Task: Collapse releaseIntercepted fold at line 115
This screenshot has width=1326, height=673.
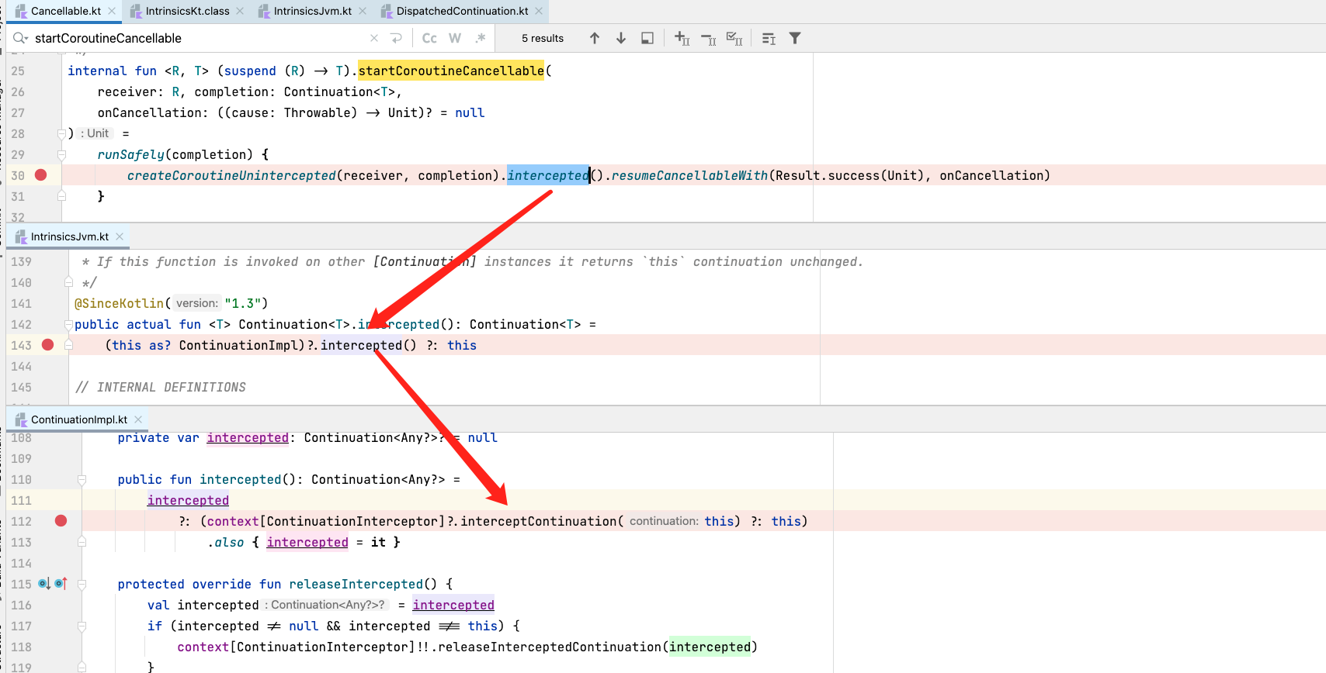Action: tap(82, 584)
